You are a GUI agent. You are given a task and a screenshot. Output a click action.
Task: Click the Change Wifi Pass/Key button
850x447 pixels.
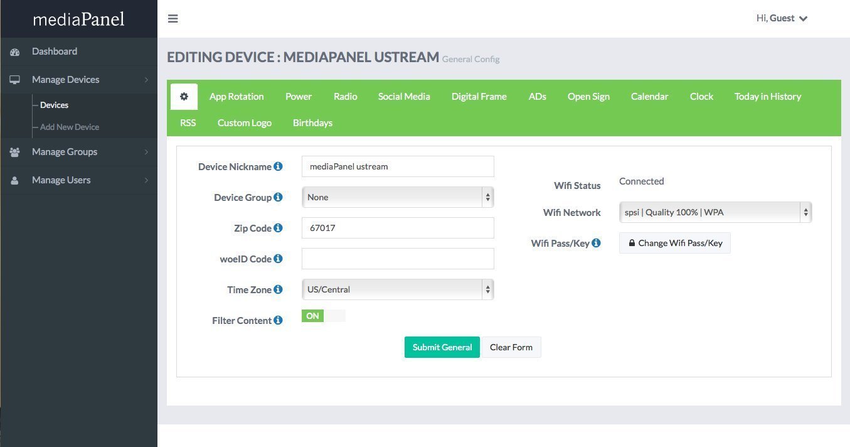point(674,243)
